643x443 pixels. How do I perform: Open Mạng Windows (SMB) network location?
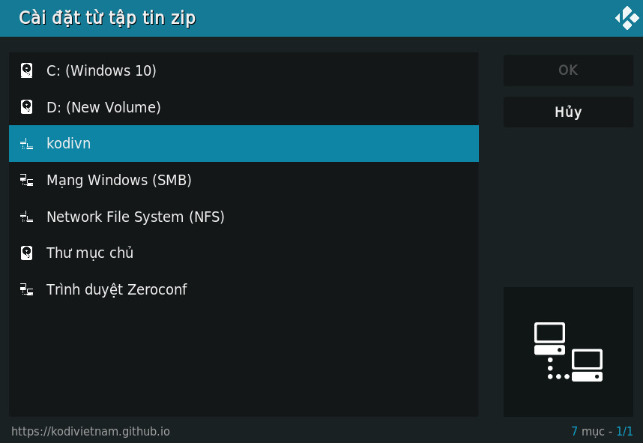coord(119,180)
